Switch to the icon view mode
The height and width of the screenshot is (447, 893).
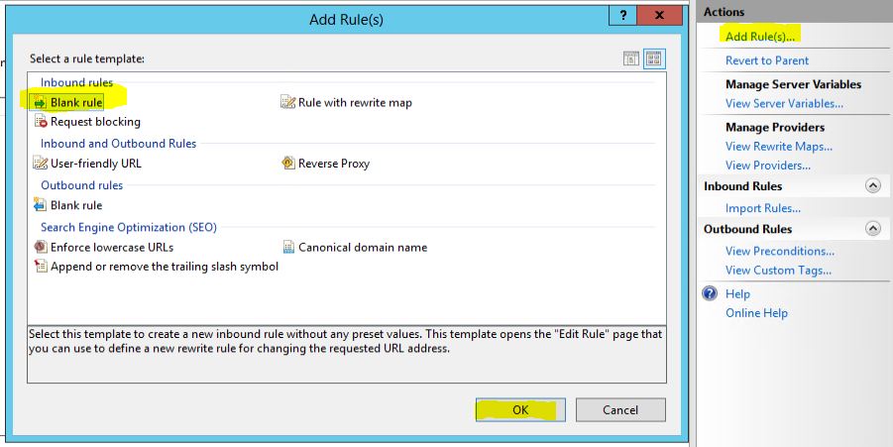click(x=653, y=59)
